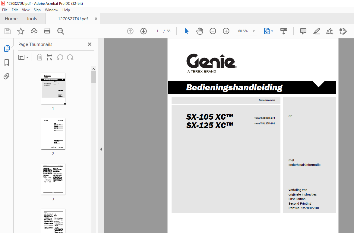Image resolution: width=354 pixels, height=233 pixels.
Task: Zoom out with minus icon
Action: coord(213,31)
